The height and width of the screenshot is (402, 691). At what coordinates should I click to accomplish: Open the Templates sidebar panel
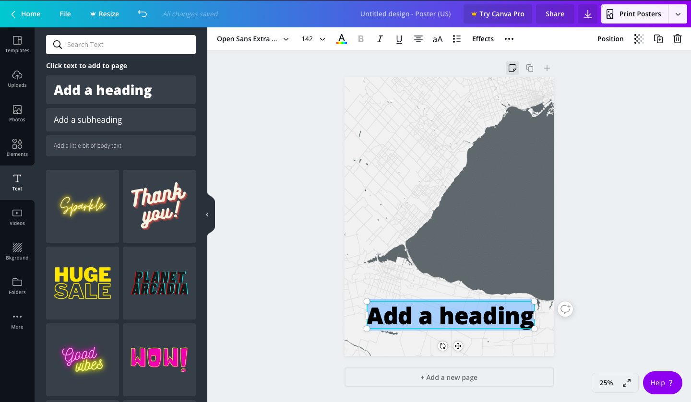[x=17, y=45]
